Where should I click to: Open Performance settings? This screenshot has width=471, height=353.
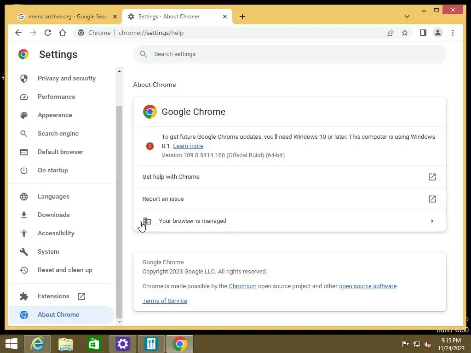[62, 97]
